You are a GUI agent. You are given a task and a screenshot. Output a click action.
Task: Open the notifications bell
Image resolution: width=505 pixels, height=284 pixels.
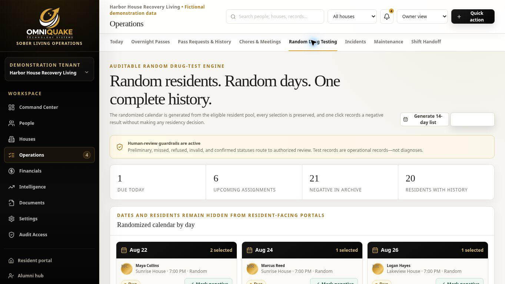(x=387, y=17)
